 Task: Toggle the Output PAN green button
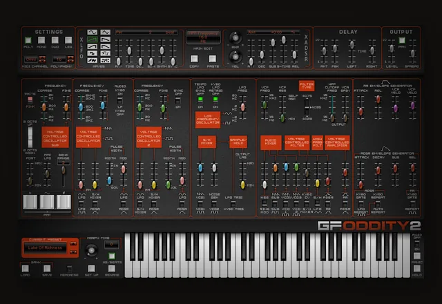tap(402, 40)
